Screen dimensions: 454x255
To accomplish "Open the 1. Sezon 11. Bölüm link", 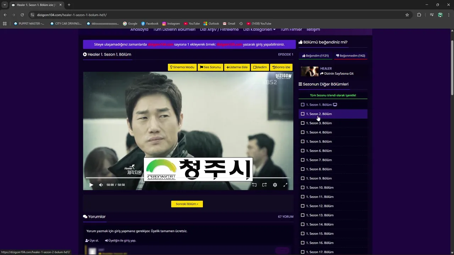I will [x=320, y=197].
